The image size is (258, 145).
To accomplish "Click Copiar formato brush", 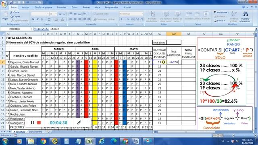I will click(19, 21).
